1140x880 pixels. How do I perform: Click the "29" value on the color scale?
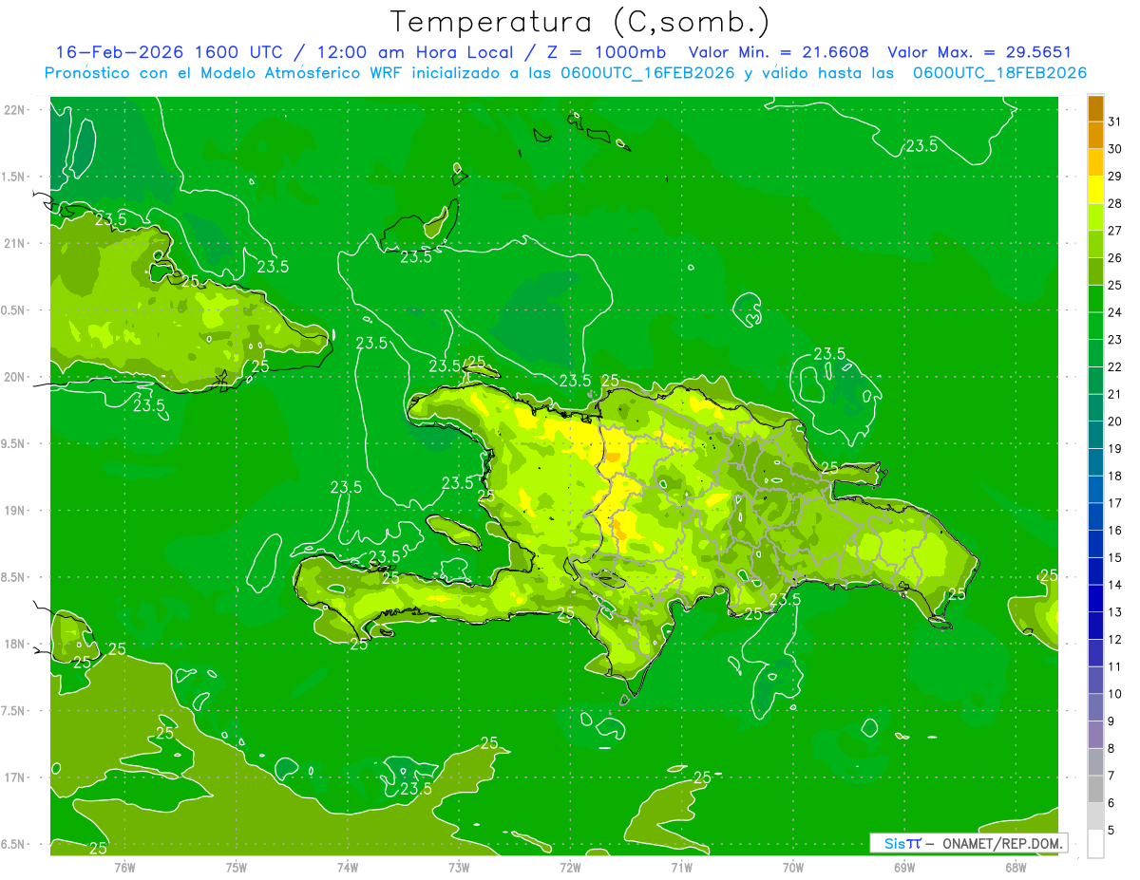click(x=1115, y=177)
